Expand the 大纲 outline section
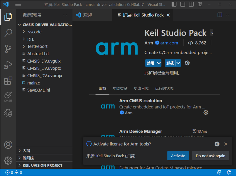 (26, 151)
